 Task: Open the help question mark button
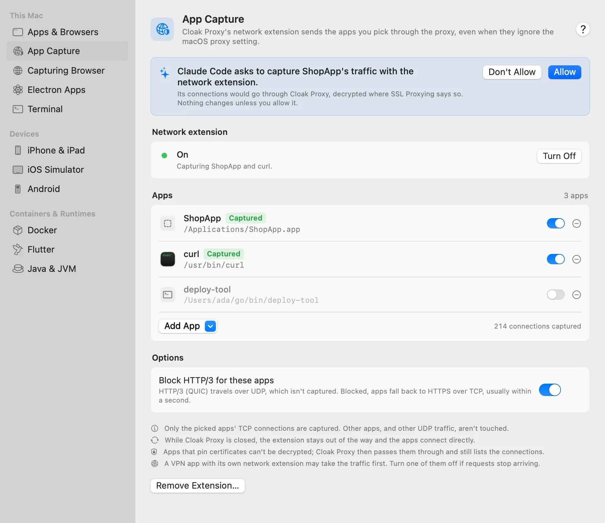coord(583,30)
